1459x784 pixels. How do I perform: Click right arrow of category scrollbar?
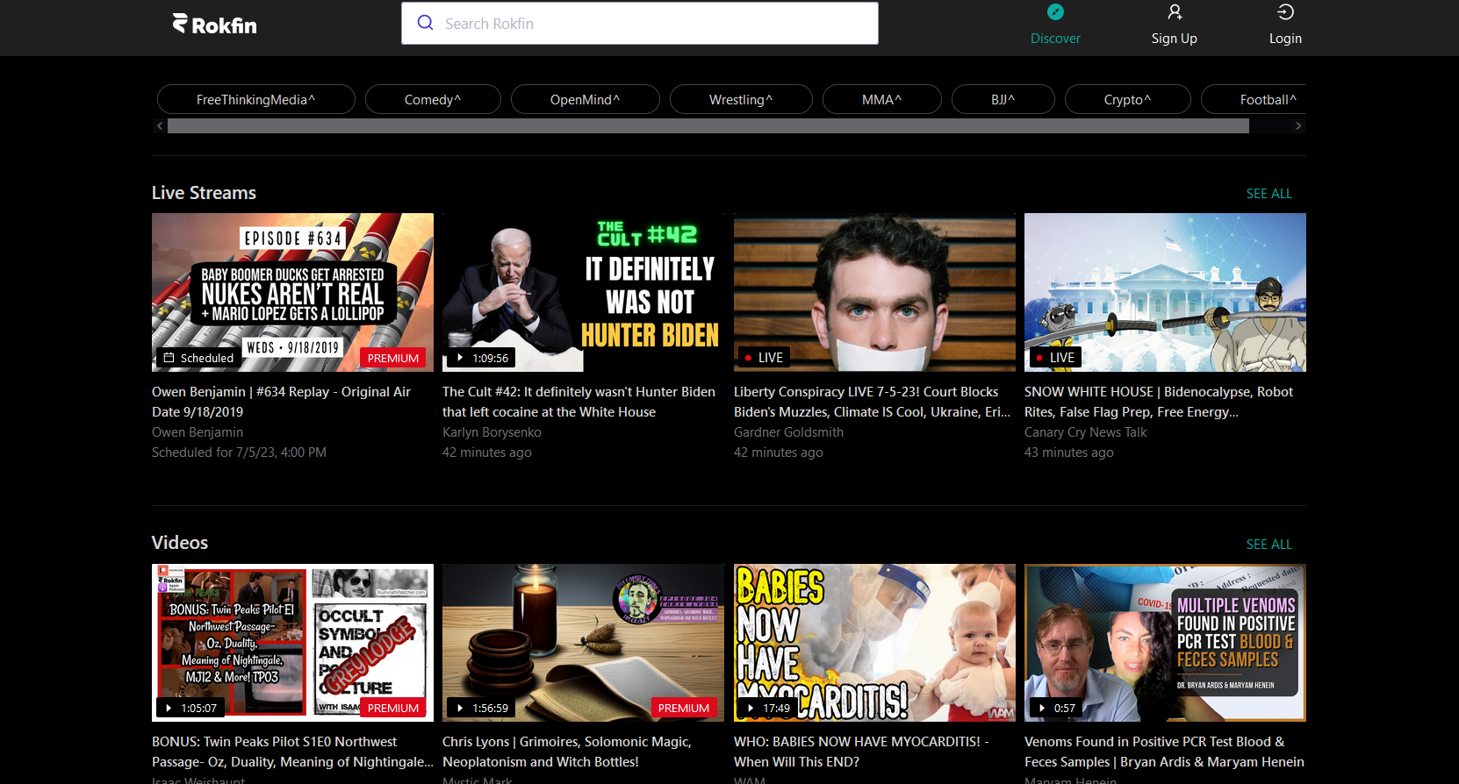click(x=1298, y=126)
